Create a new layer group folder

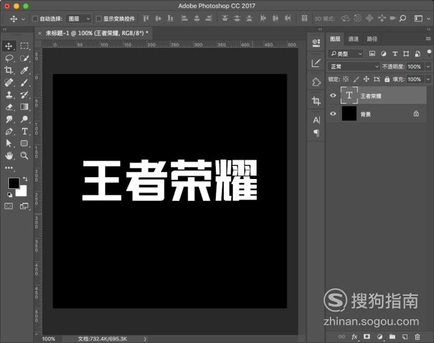[x=392, y=337]
